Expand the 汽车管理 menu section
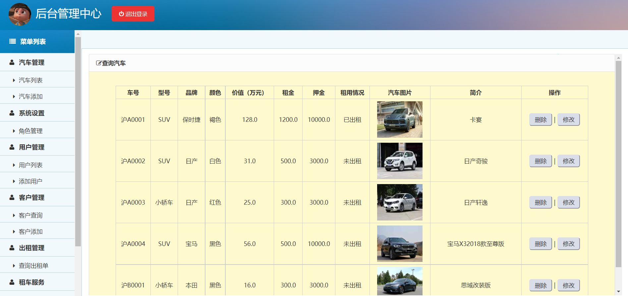628x296 pixels. [x=37, y=62]
